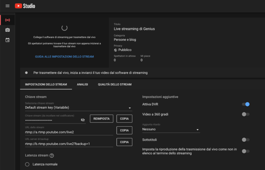Click the Spettatori in attesa count
265x170 pixels.
pyautogui.click(x=115, y=60)
